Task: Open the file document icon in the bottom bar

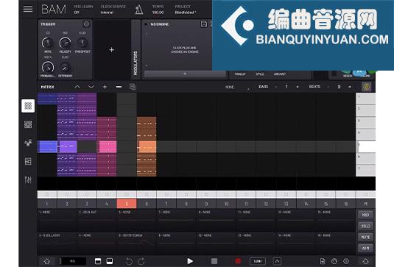Action: [323, 261]
